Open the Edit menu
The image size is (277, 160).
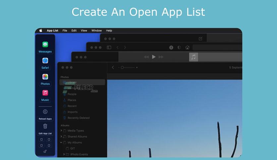[x=74, y=30]
